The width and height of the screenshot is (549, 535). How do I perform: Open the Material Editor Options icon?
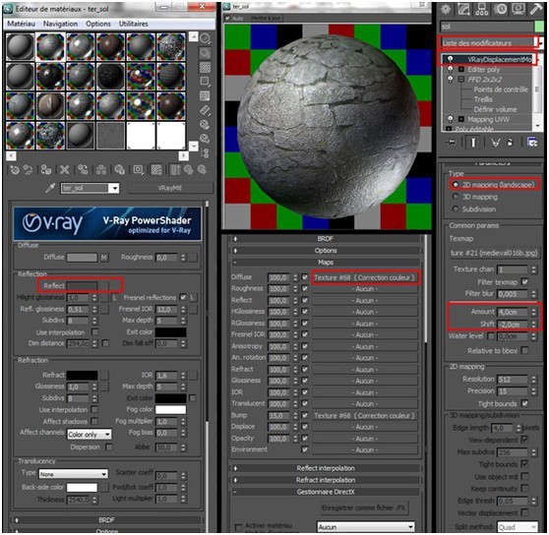click(x=206, y=125)
